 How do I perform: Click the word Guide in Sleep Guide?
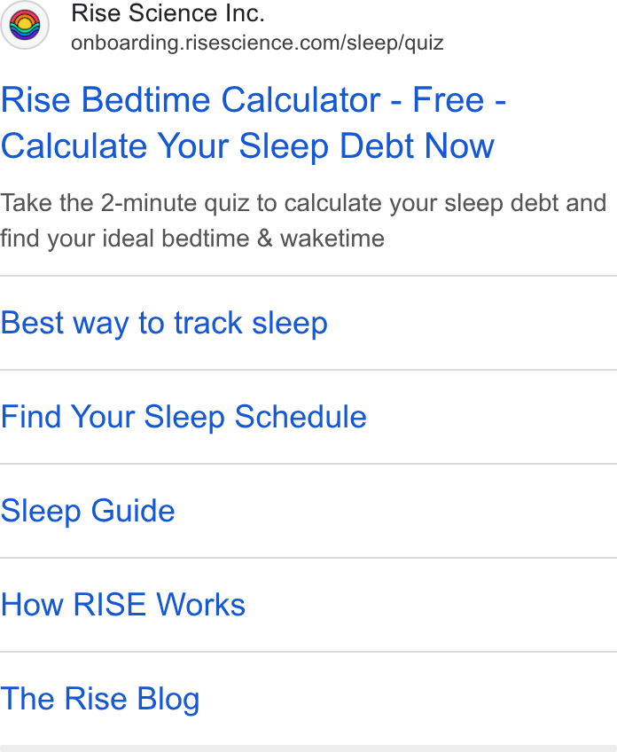click(133, 510)
